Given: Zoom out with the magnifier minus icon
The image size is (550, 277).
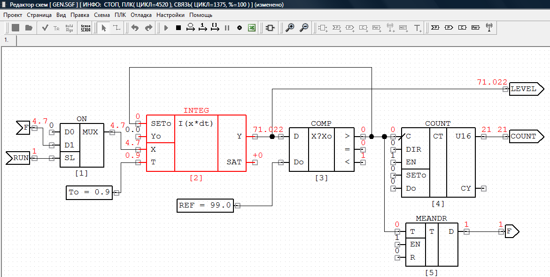Looking at the screenshot, I should tap(304, 28).
